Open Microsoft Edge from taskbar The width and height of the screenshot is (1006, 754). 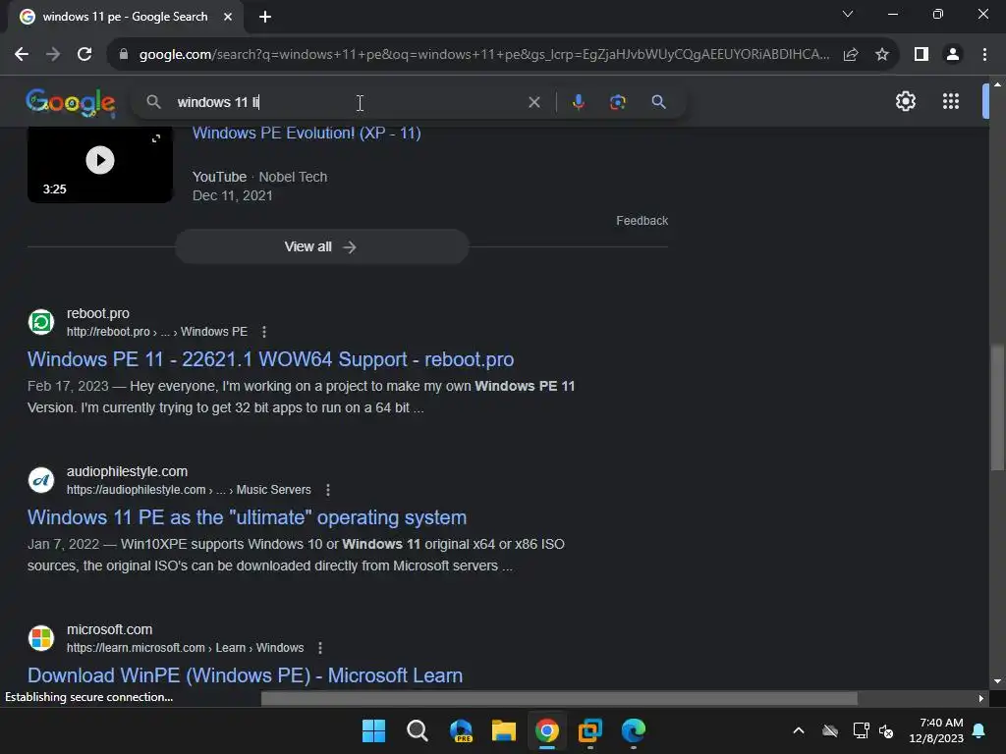coord(634,730)
